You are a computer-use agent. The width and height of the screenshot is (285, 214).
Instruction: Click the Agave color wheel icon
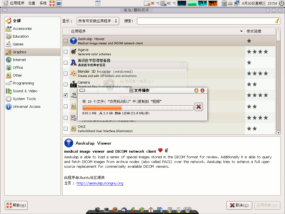73,52
